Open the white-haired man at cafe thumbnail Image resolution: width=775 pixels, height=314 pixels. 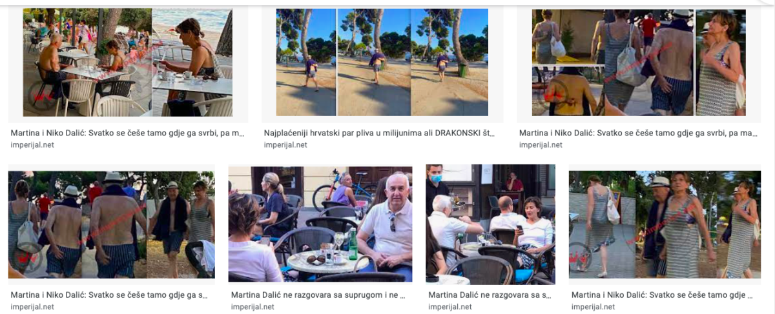pyautogui.click(x=320, y=224)
